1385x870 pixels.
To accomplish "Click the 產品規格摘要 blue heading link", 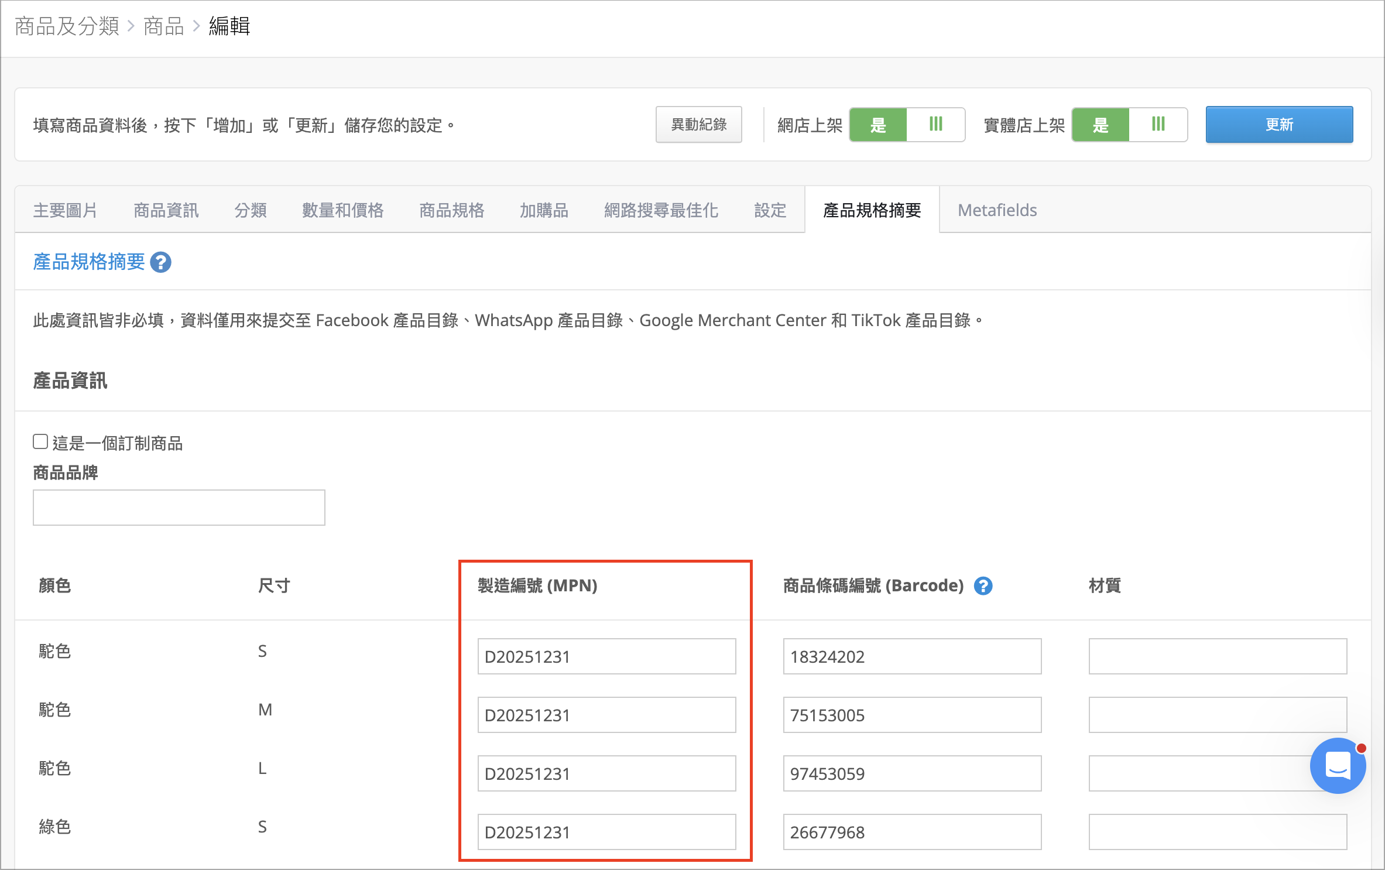I will tap(89, 262).
